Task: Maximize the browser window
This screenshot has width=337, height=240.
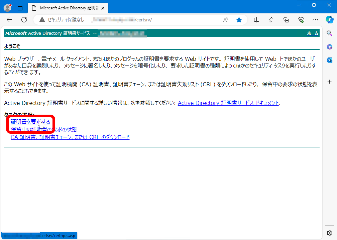Action: pyautogui.click(x=314, y=5)
